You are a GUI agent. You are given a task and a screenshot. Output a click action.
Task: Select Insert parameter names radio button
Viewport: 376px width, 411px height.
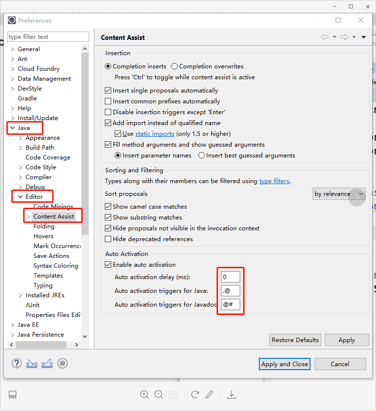pyautogui.click(x=118, y=156)
